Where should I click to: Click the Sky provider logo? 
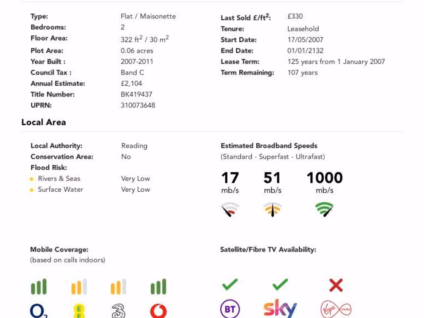[x=280, y=309]
